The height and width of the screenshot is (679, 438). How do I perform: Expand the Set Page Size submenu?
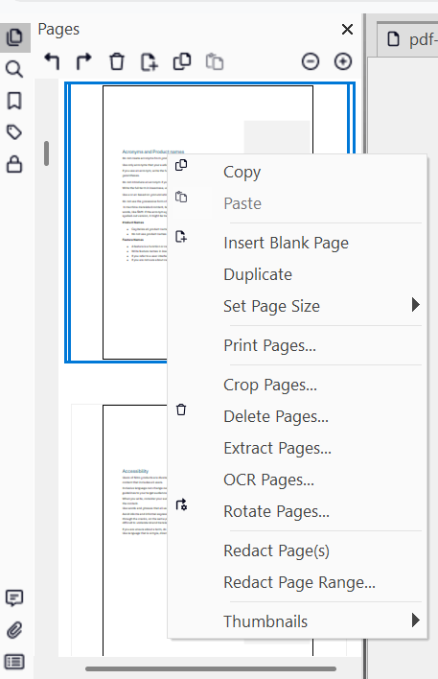pyautogui.click(x=297, y=306)
